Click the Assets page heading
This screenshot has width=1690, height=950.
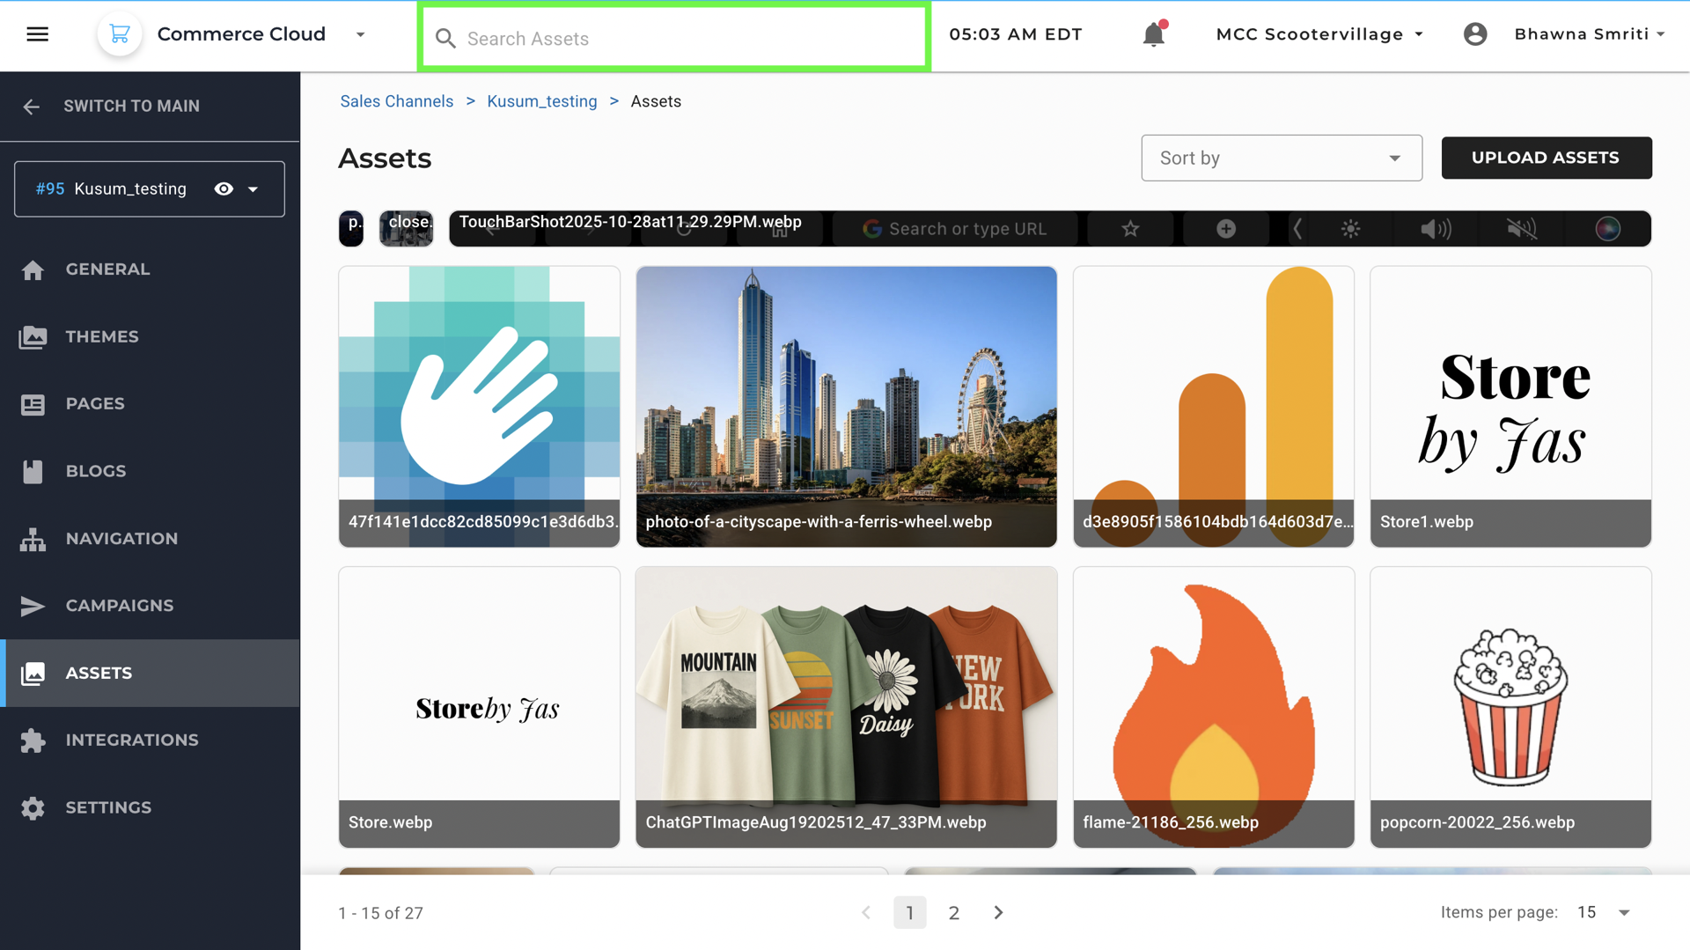click(385, 158)
